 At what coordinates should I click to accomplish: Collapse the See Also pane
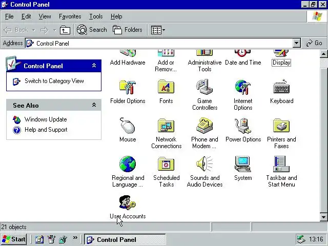[94, 105]
